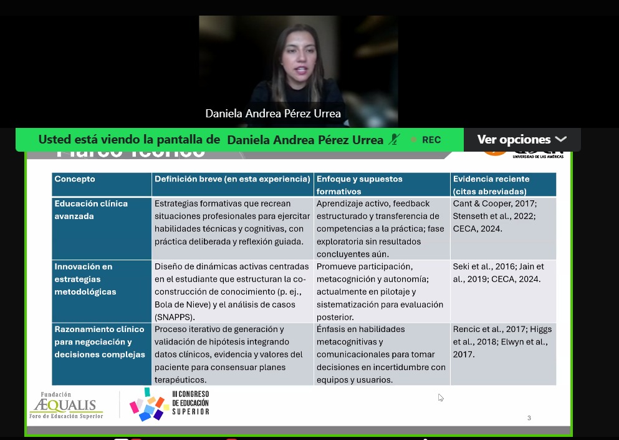
Task: Open the Ver opciones dropdown
Action: coord(521,139)
